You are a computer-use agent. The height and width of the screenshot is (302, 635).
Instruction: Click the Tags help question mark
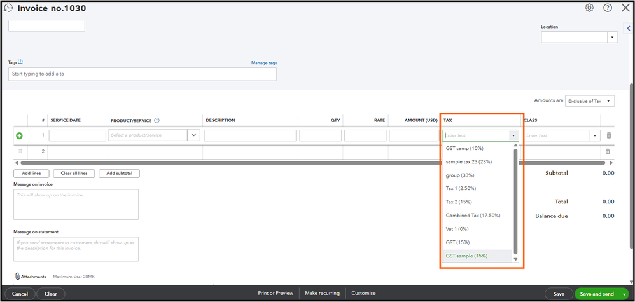(x=20, y=62)
